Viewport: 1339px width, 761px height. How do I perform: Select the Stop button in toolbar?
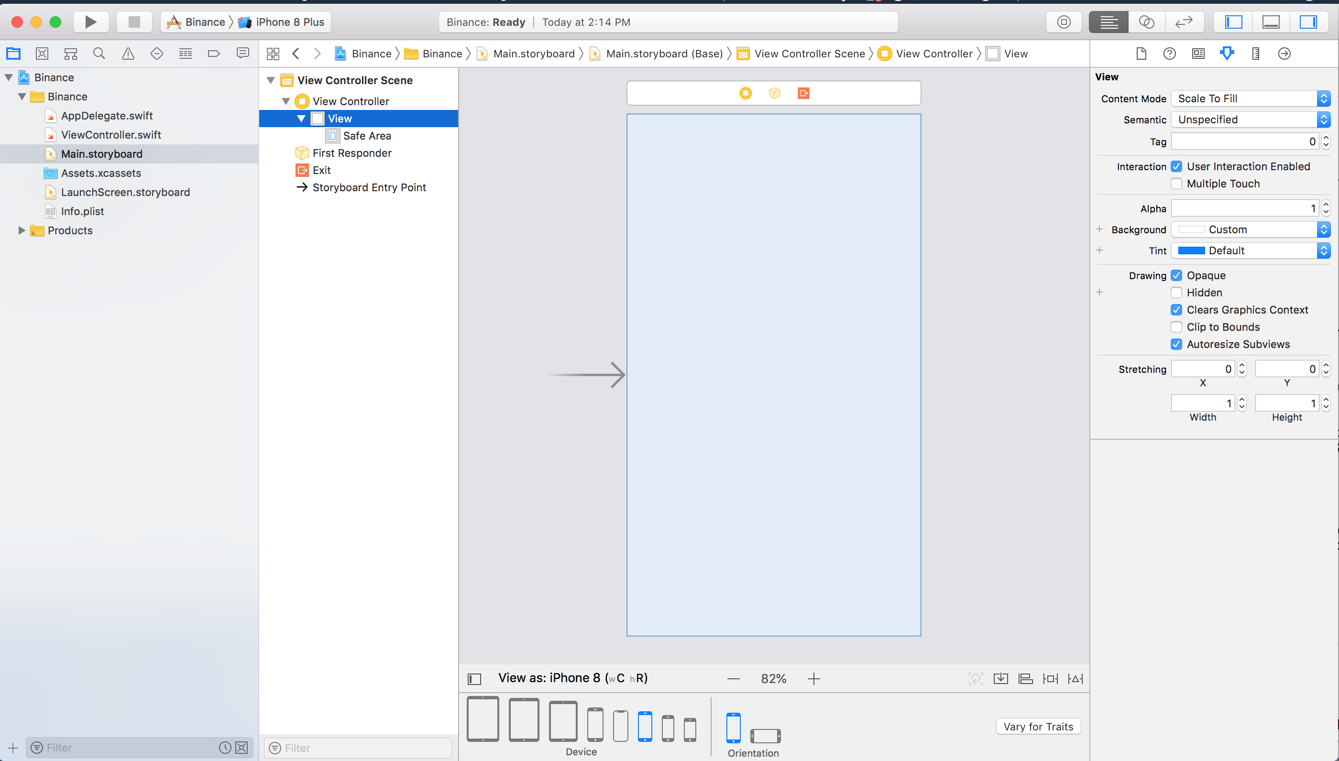tap(133, 21)
